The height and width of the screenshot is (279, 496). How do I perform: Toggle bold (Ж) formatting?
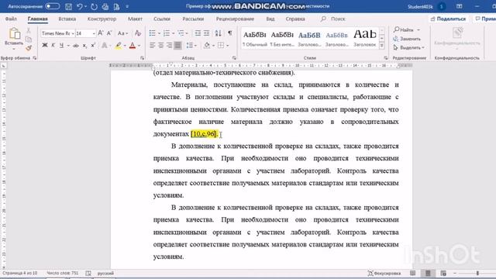point(45,46)
